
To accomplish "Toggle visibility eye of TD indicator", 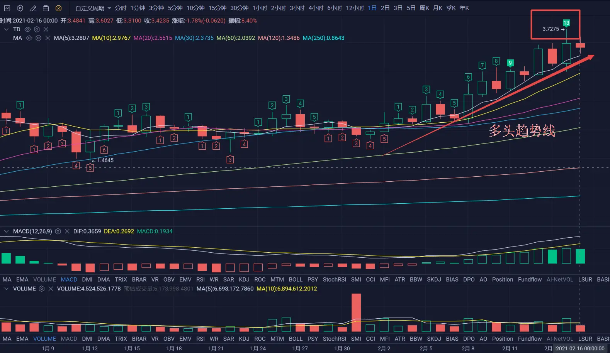I will coord(27,29).
